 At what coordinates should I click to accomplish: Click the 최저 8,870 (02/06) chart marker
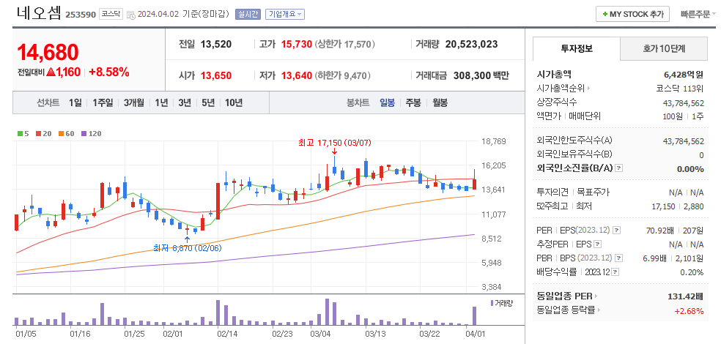[x=189, y=248]
